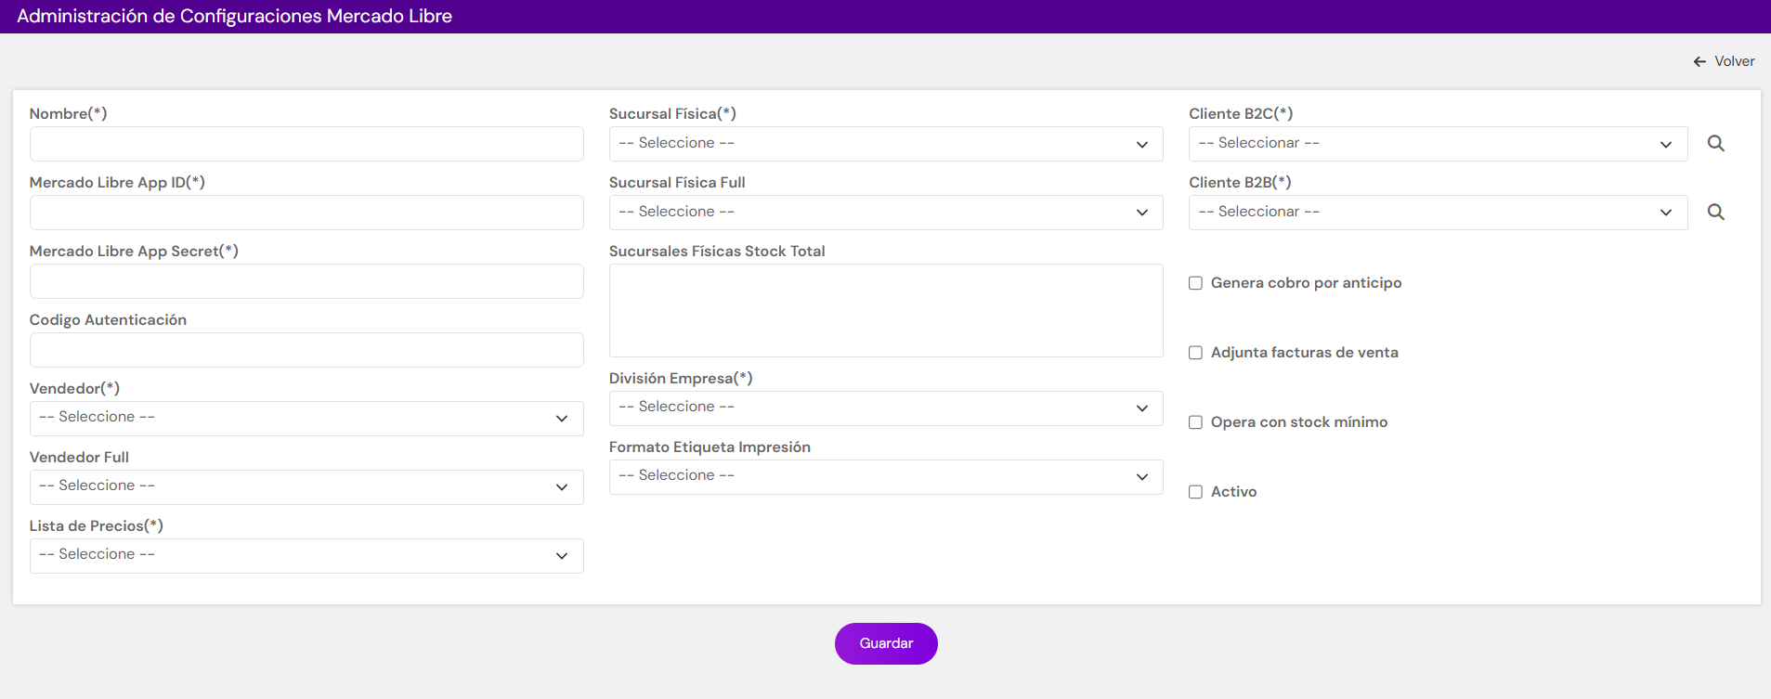The image size is (1771, 699).
Task: Check Adjunta facturas de venta
Action: point(1195,353)
